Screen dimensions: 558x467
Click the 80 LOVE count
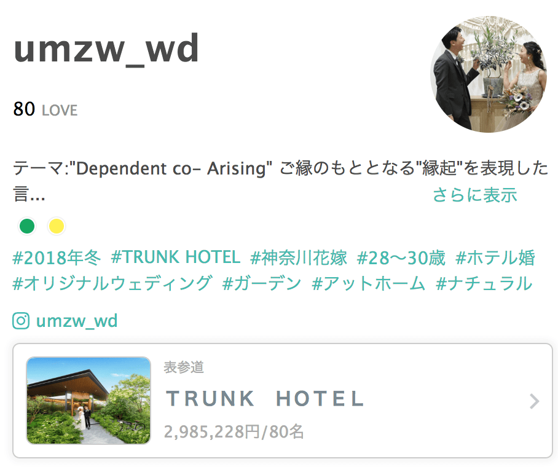(45, 109)
